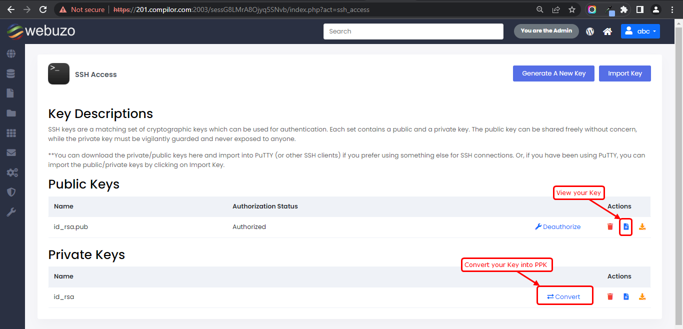
Task: Open the WordPress icon in the top bar
Action: (590, 31)
